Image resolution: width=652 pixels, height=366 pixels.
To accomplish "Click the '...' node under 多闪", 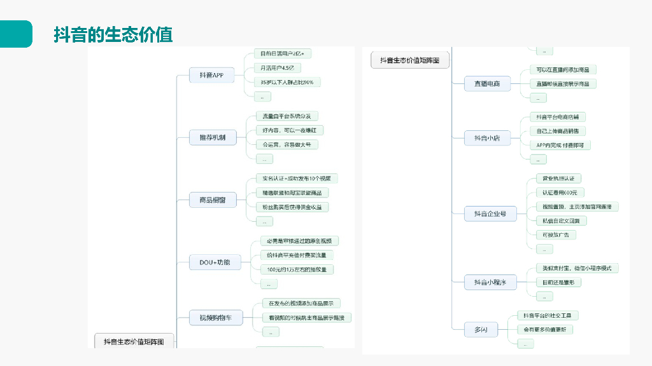I will [x=525, y=344].
